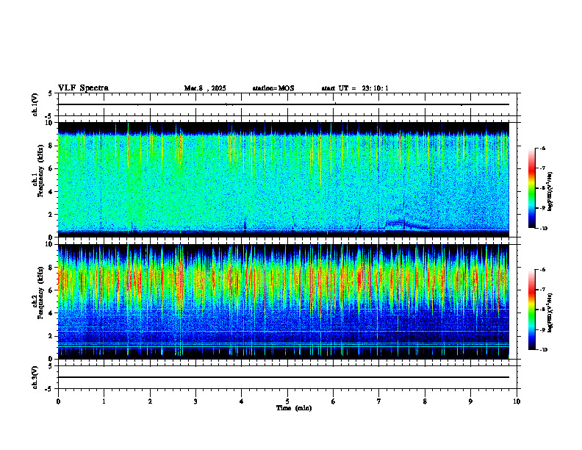Click the "ch.1(V)" axis label
This screenshot has height=450, width=582.
point(35,104)
